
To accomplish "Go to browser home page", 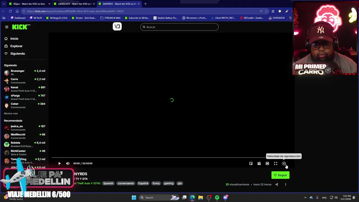I will tap(17, 11).
